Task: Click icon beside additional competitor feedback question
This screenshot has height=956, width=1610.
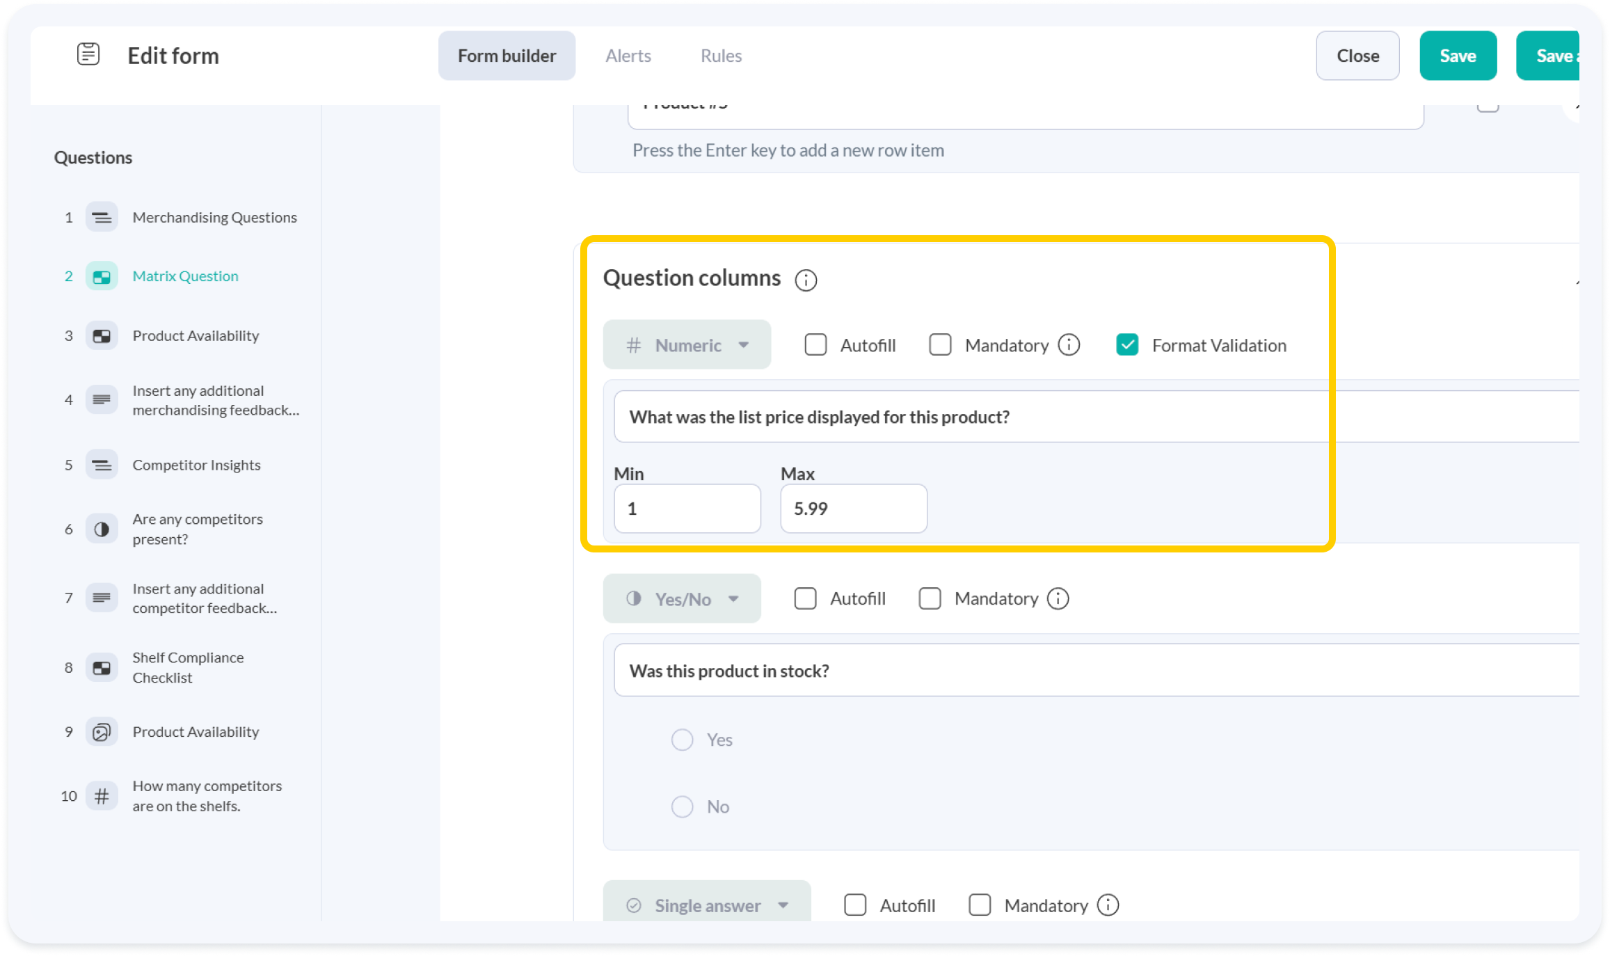Action: click(x=102, y=598)
